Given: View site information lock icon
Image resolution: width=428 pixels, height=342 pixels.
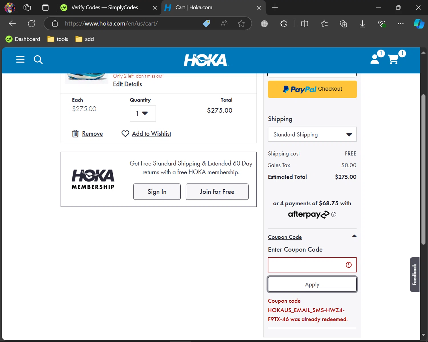Looking at the screenshot, I should pos(55,23).
